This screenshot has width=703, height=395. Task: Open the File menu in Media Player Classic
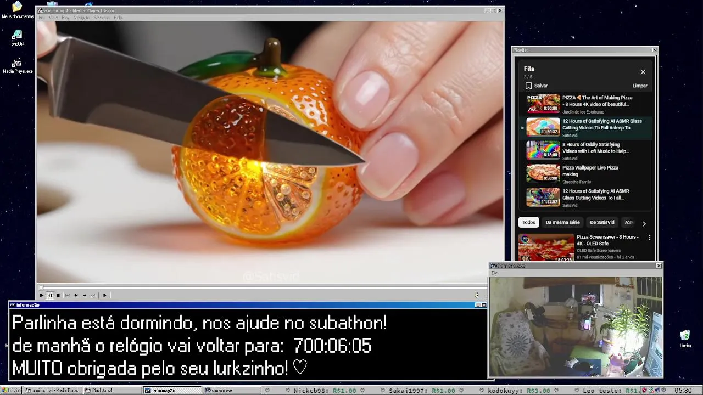click(x=42, y=18)
